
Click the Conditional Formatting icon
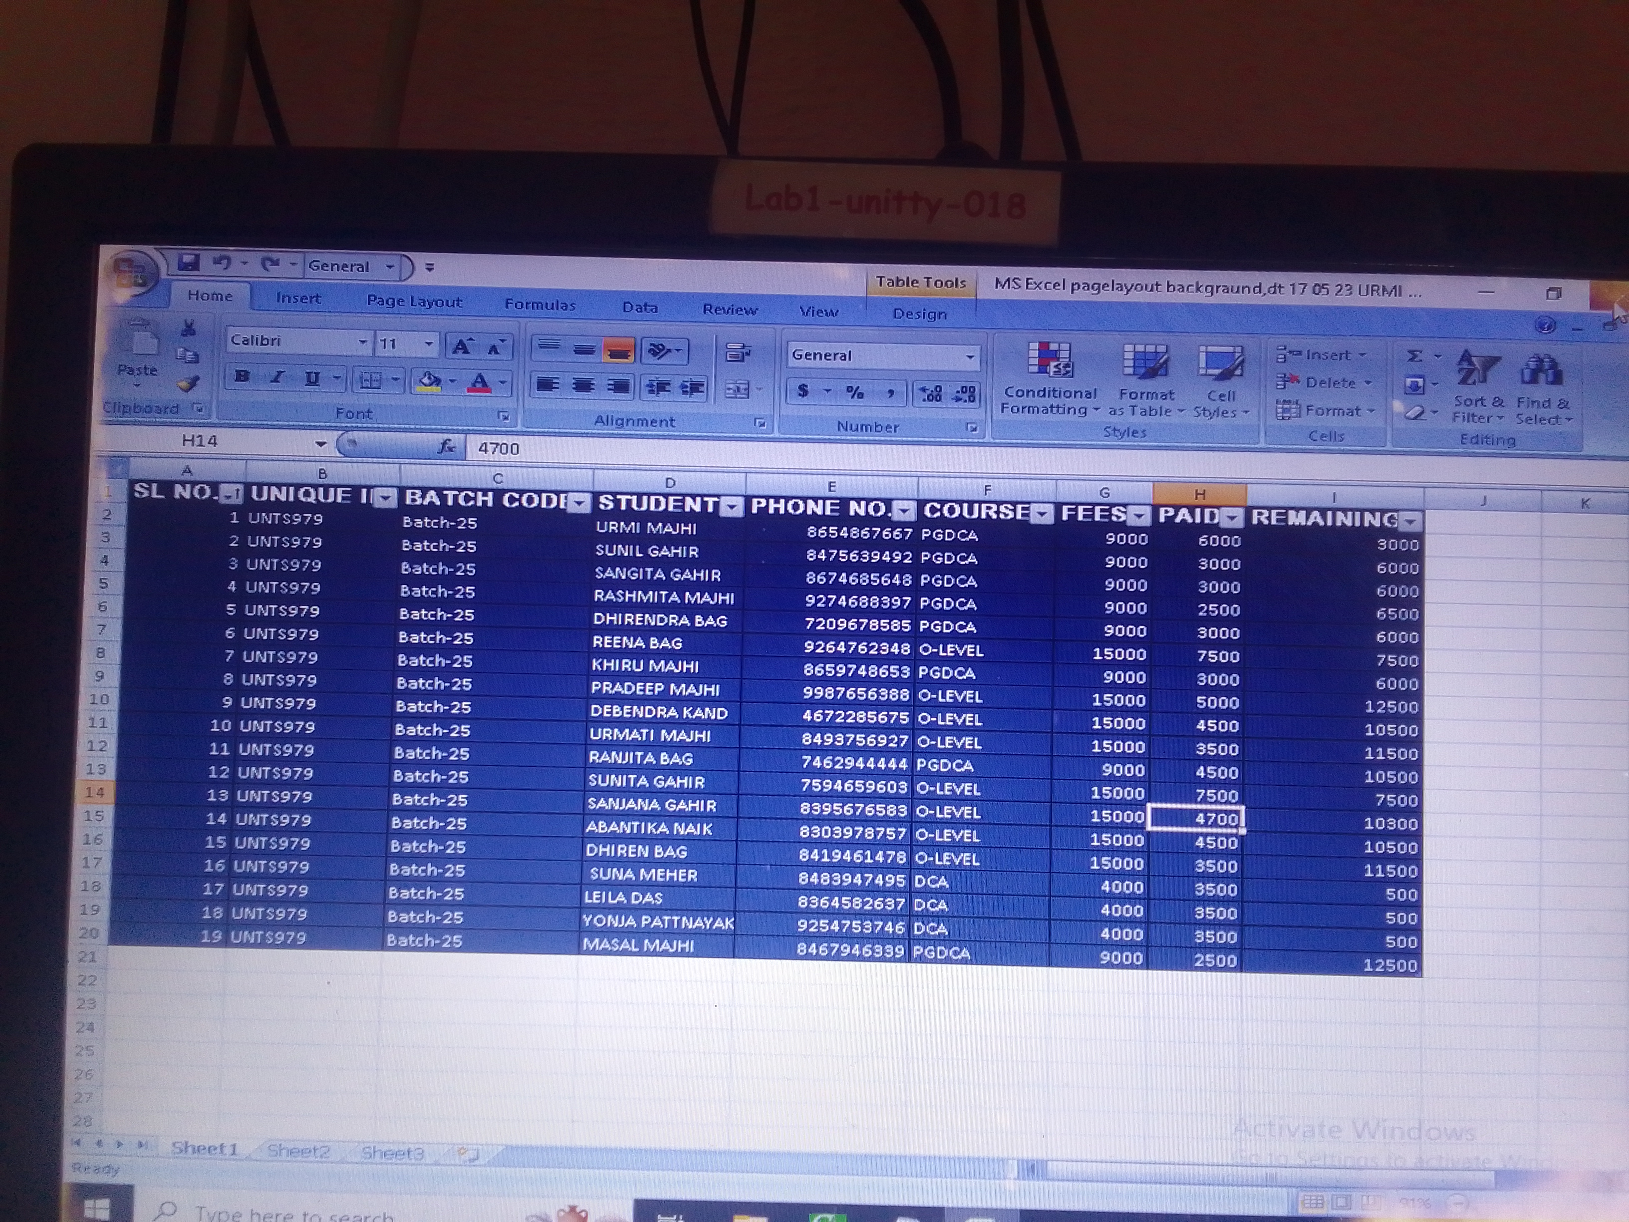(1050, 360)
